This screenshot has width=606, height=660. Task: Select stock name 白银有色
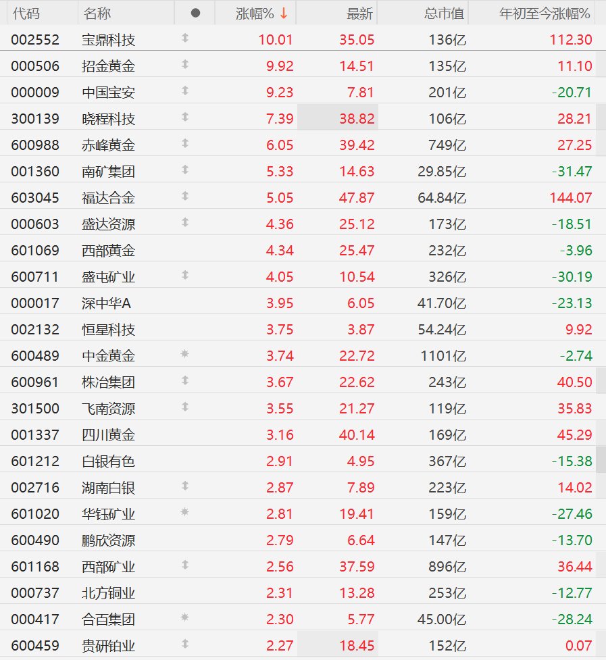pyautogui.click(x=109, y=461)
